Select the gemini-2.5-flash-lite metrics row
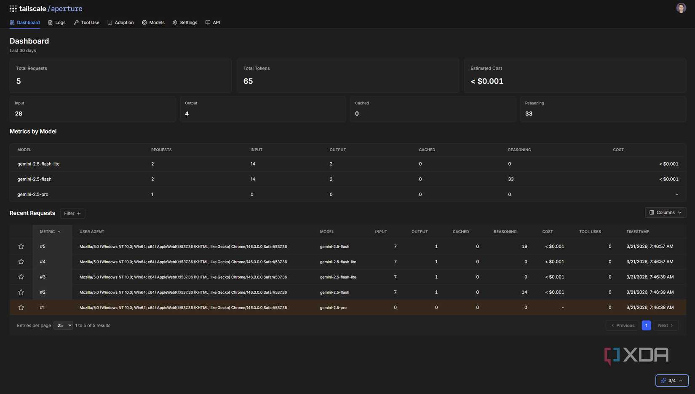The image size is (695, 394). click(348, 164)
